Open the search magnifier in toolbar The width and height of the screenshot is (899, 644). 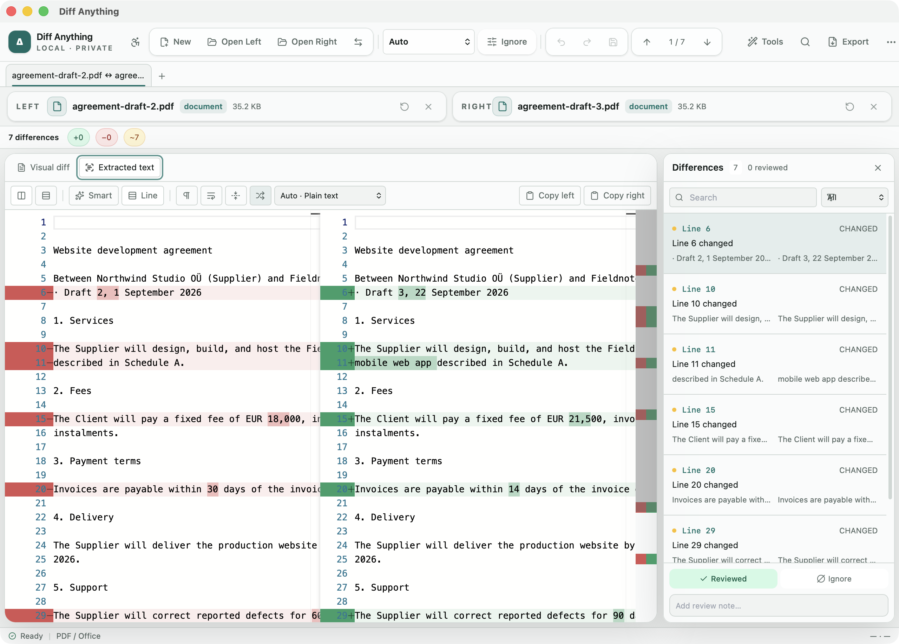coord(805,42)
